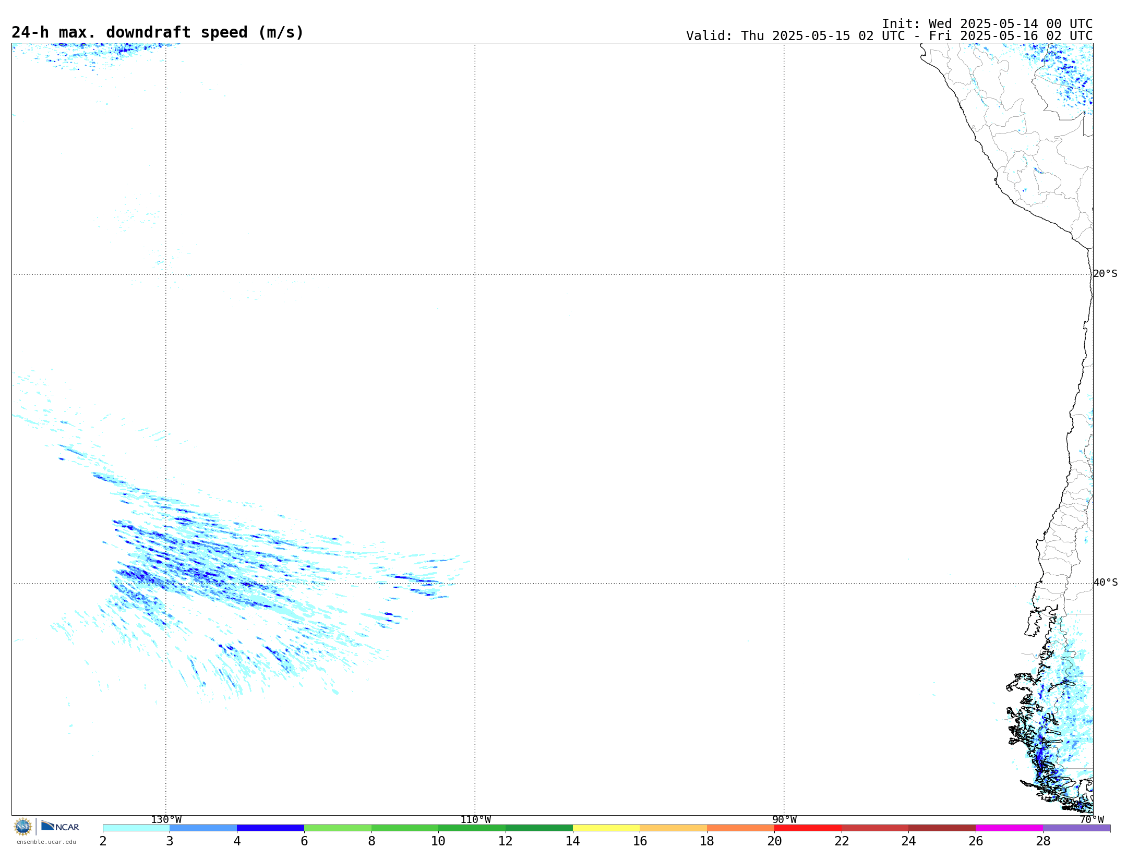
Task: Click the NSF logo icon
Action: (x=23, y=827)
